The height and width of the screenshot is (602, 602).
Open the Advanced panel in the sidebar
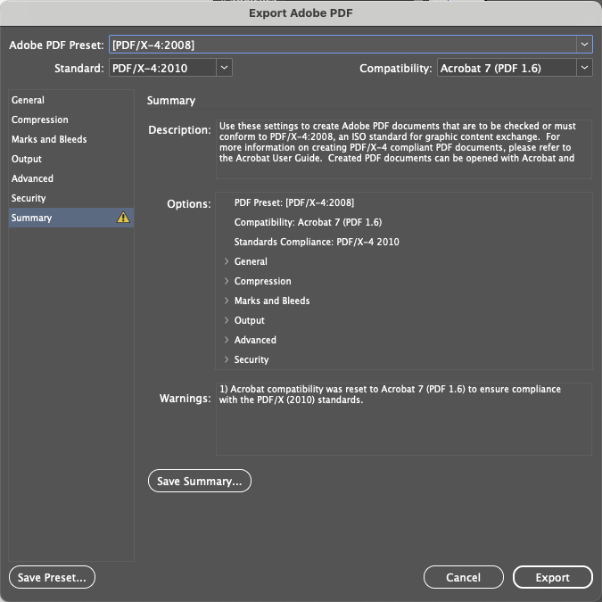point(71,178)
